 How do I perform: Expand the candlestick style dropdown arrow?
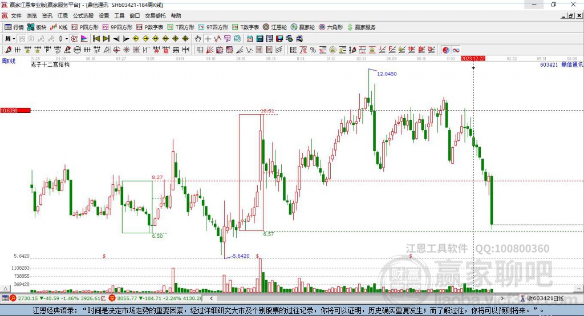click(x=67, y=39)
